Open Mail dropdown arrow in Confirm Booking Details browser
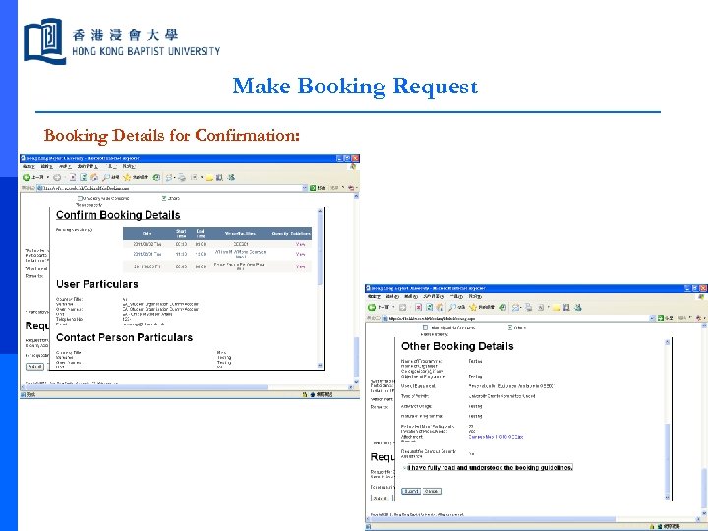 point(175,178)
